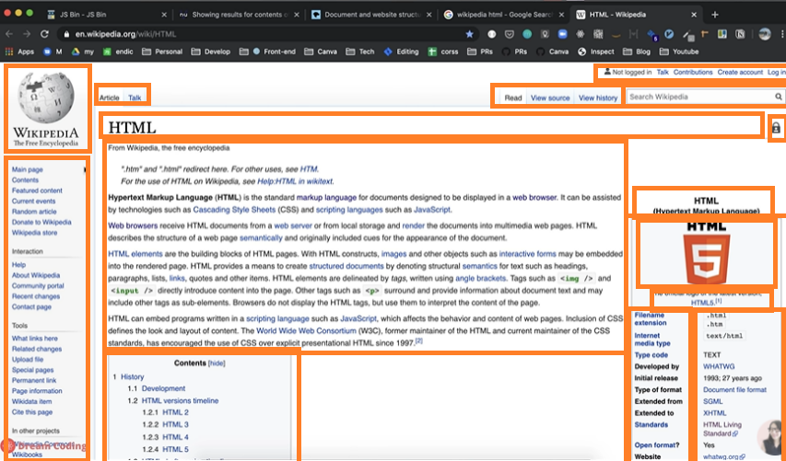Go back with the browser back arrow
786x461 pixels.
coord(9,34)
